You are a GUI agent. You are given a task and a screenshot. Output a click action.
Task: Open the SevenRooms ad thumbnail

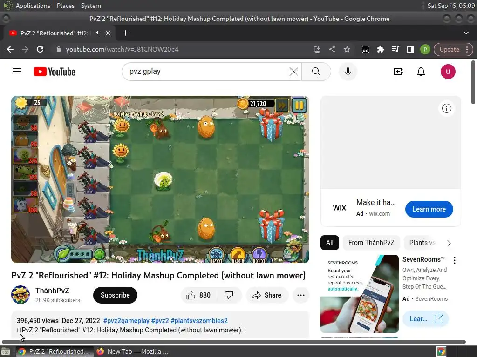tap(359, 294)
